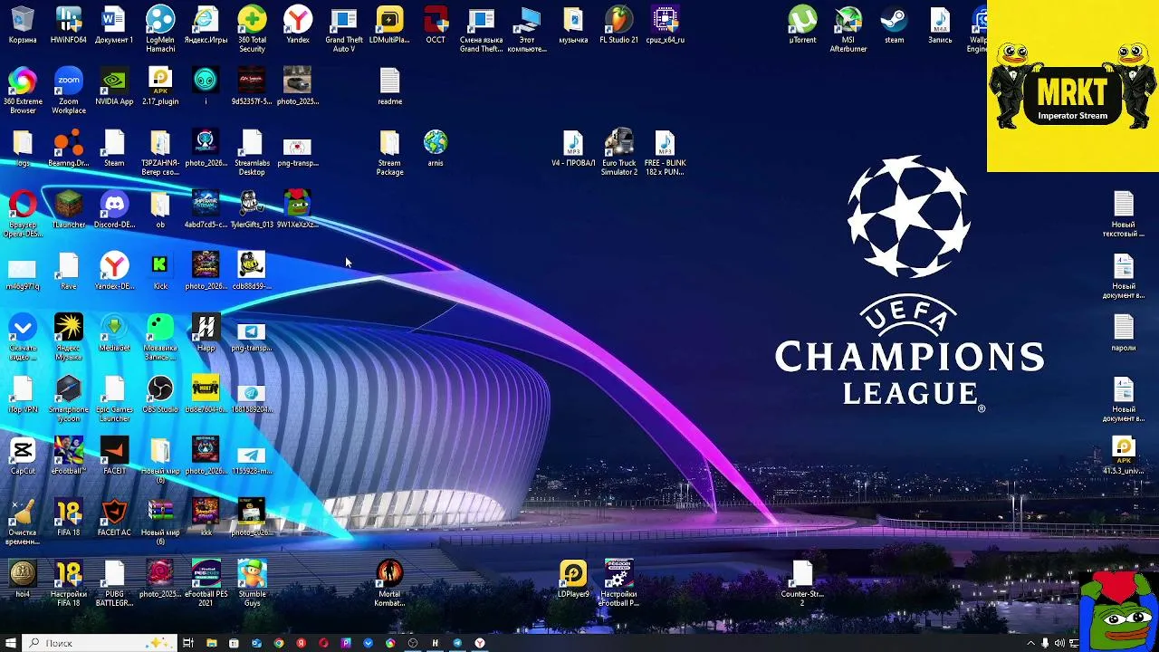Open Smartphone Tycoon shortcut
The image size is (1159, 652).
click(x=68, y=398)
